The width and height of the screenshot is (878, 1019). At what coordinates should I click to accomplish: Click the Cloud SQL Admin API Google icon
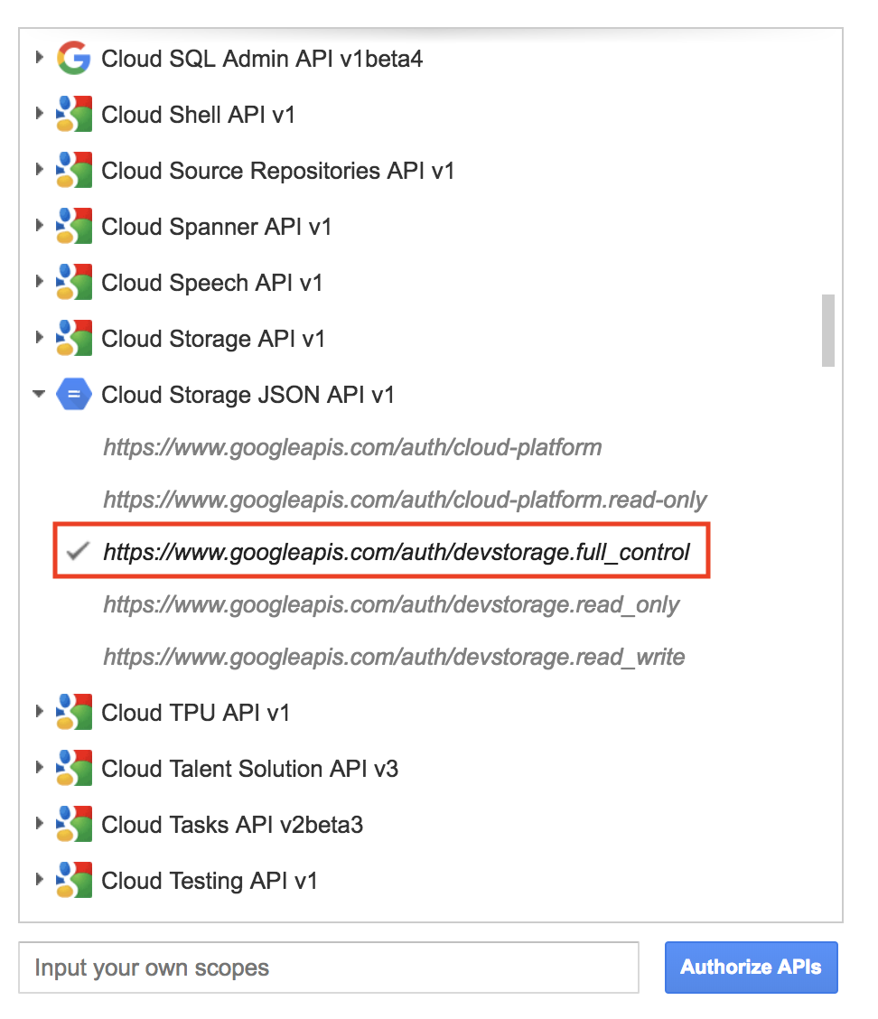pos(73,59)
